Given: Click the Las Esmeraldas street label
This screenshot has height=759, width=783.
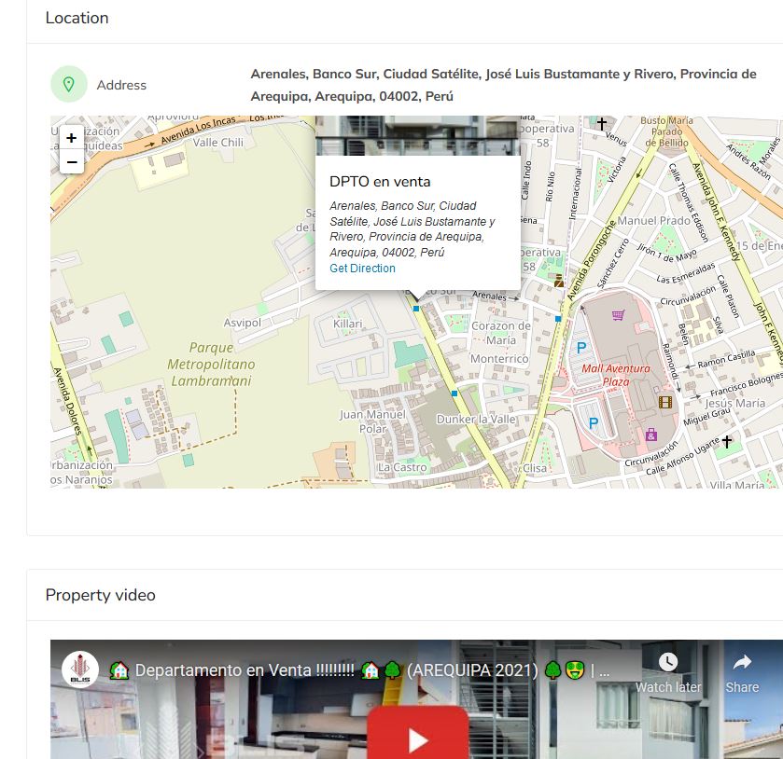Looking at the screenshot, I should (685, 273).
